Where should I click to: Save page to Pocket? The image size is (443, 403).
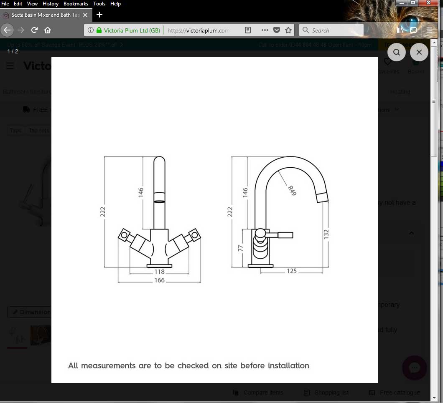(x=276, y=30)
